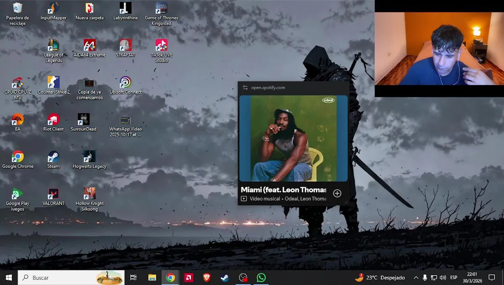The height and width of the screenshot is (285, 504).
Task: Select the InputMapper desktop shortcut
Action: point(53,11)
